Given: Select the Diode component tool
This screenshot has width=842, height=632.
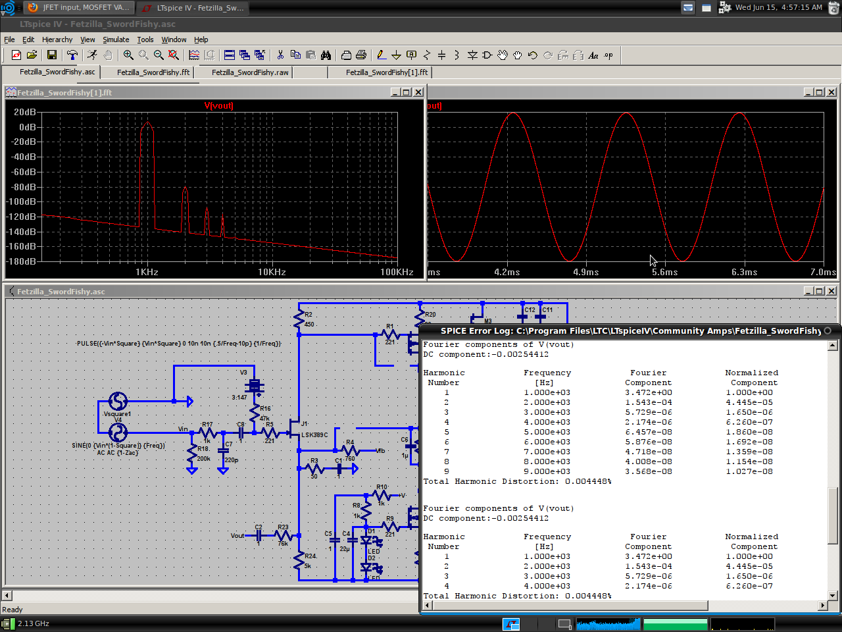Looking at the screenshot, I should pos(472,55).
